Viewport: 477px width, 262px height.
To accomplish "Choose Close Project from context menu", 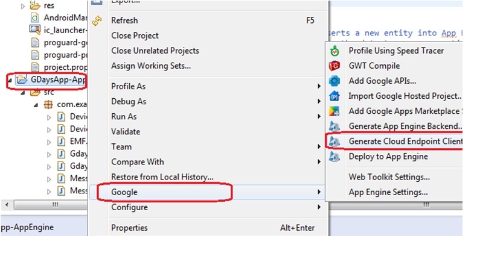I will 135,36.
